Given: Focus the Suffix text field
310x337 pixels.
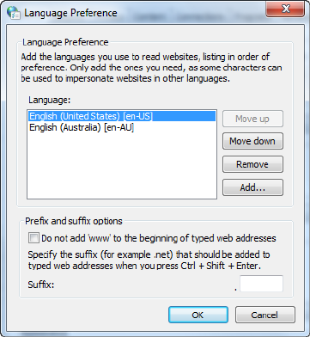Looking at the screenshot, I should [261, 284].
